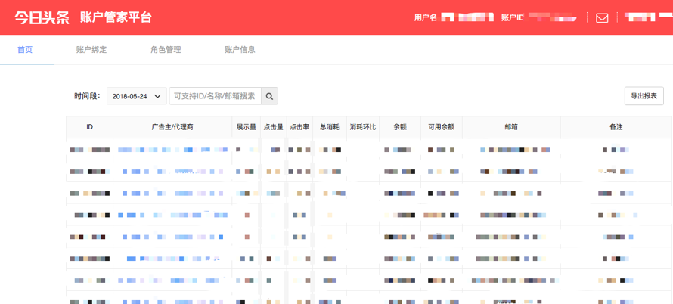Click the 导出报表 button
The image size is (673, 304).
[x=644, y=96]
